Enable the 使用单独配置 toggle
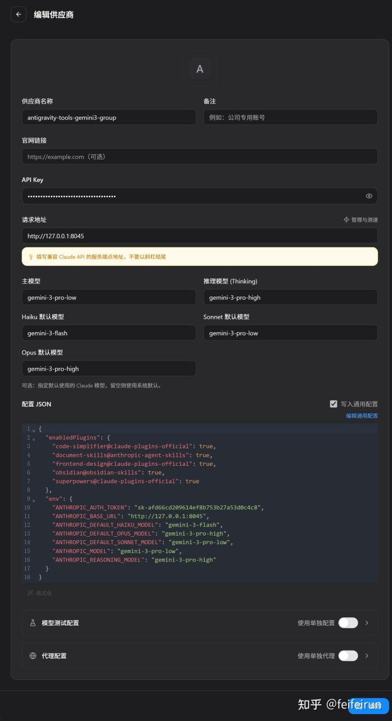This screenshot has width=392, height=721. (x=348, y=623)
